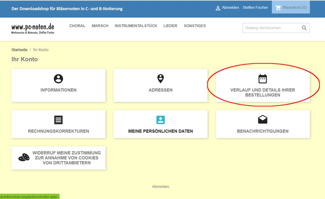Open the Marsch menu category
Screen dimensions: 325x199
click(100, 26)
